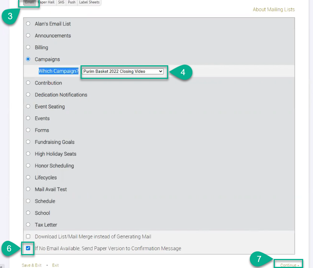This screenshot has height=268, width=313.
Task: Select the Campaigns radio button
Action: (x=28, y=59)
